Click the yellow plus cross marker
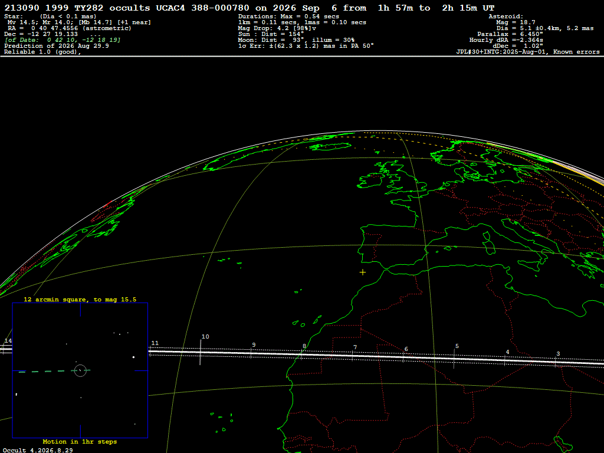This screenshot has height=453, width=604. (363, 273)
